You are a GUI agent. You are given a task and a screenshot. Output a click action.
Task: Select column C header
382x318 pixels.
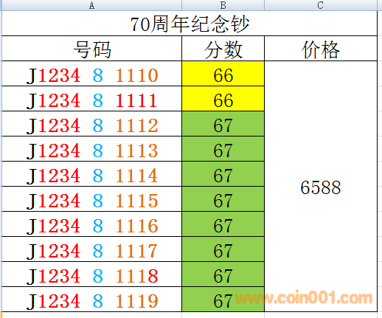(321, 5)
